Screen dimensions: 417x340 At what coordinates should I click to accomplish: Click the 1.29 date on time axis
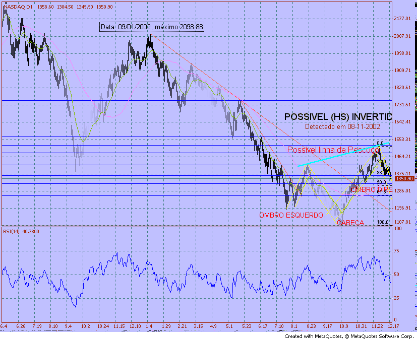(166, 326)
